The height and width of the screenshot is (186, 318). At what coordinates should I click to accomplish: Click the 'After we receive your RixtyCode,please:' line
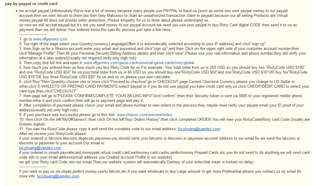pos(53,134)
